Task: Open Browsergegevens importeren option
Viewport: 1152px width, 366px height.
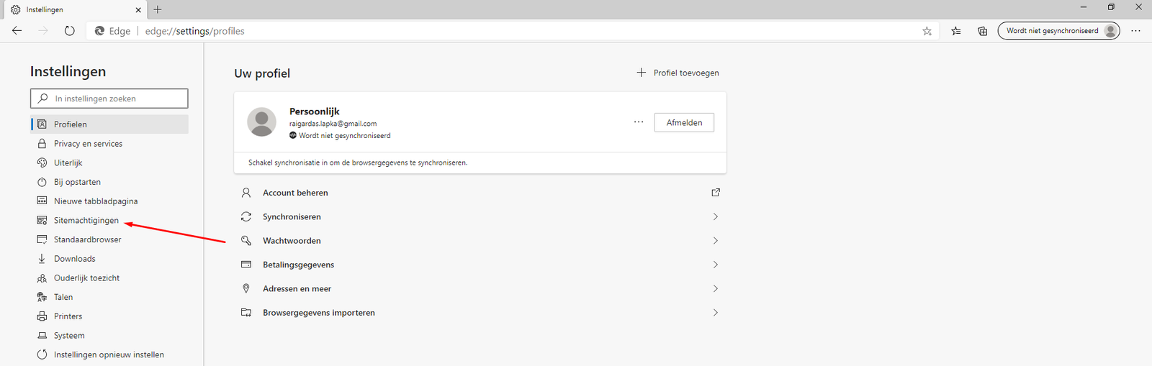Action: (318, 313)
